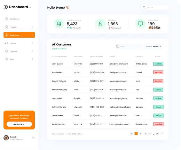
Task: Open the Income menu item
Action: click(19, 43)
